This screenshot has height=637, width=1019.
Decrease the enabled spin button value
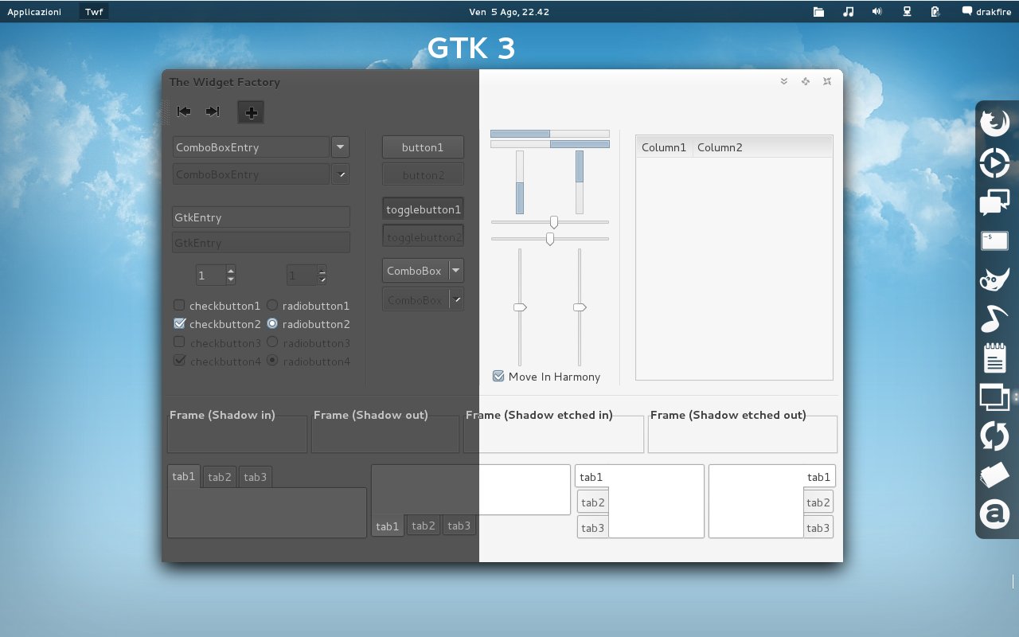tap(230, 279)
